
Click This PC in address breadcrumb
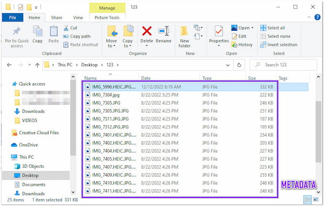click(65, 65)
